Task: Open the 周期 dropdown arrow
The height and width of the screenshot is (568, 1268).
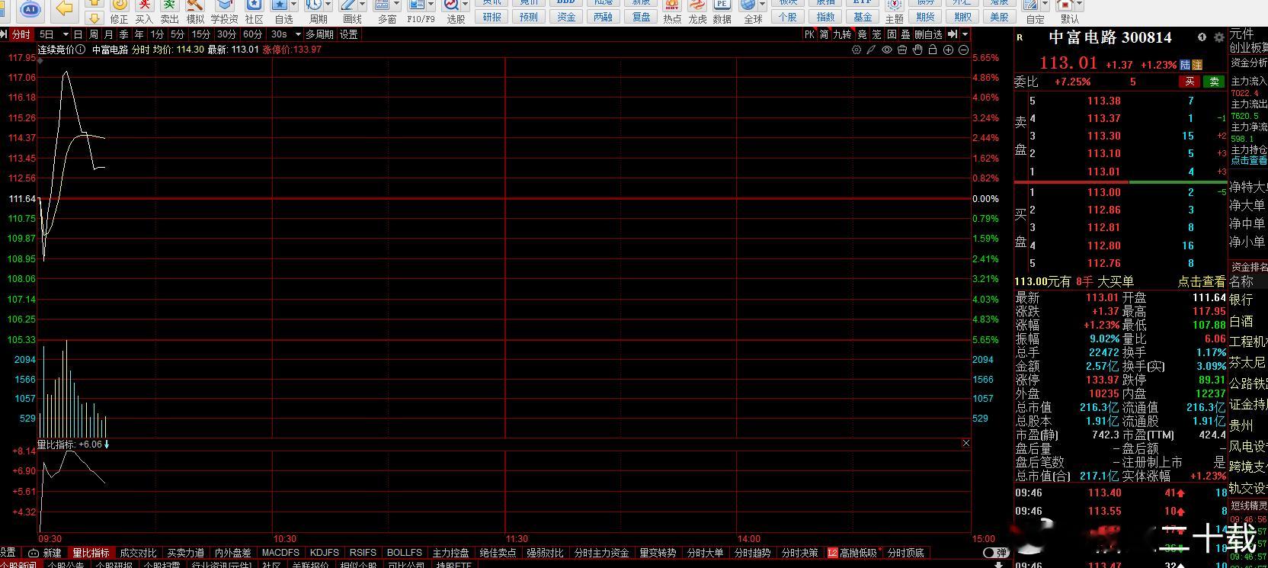Action: pos(328,5)
